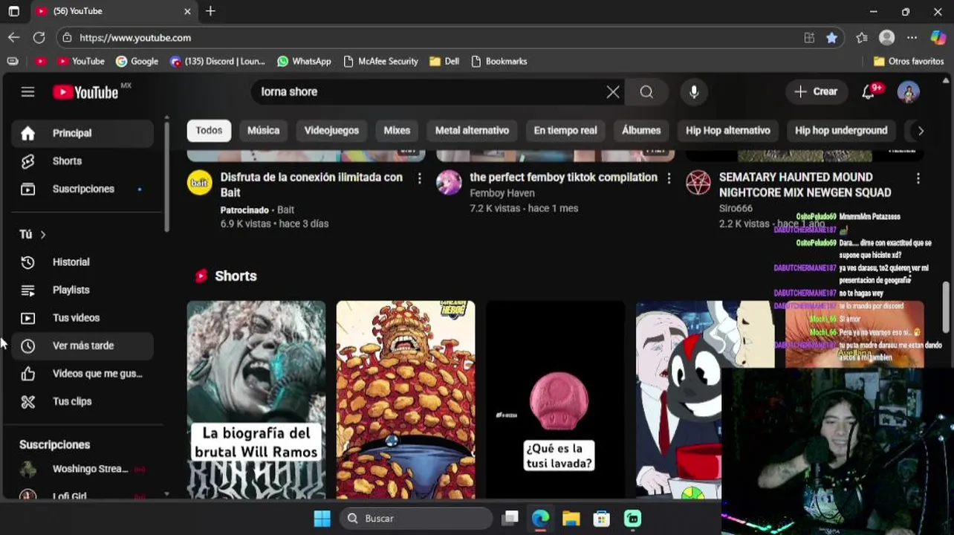Click the sidebar scrollbar
The height and width of the screenshot is (535, 954).
[x=166, y=175]
